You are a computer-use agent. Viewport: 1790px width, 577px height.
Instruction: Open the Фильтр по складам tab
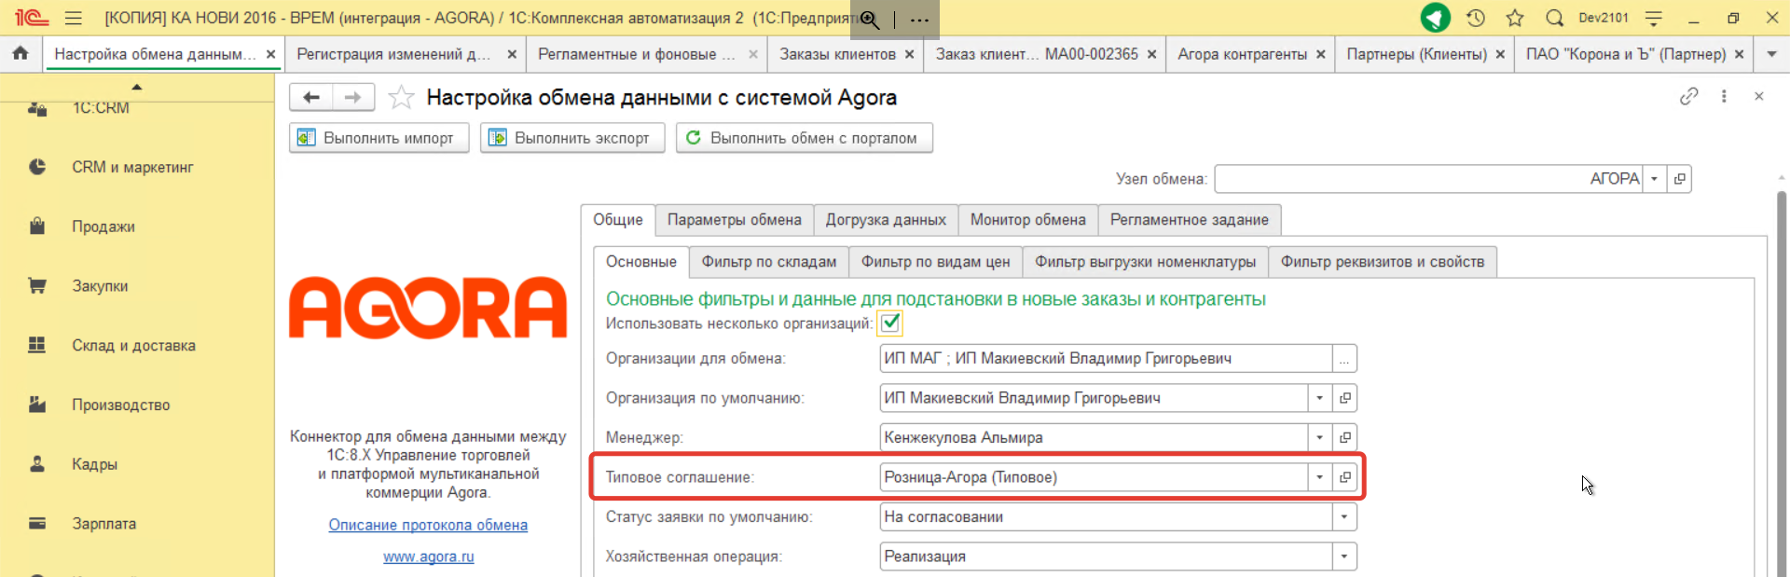coord(768,262)
